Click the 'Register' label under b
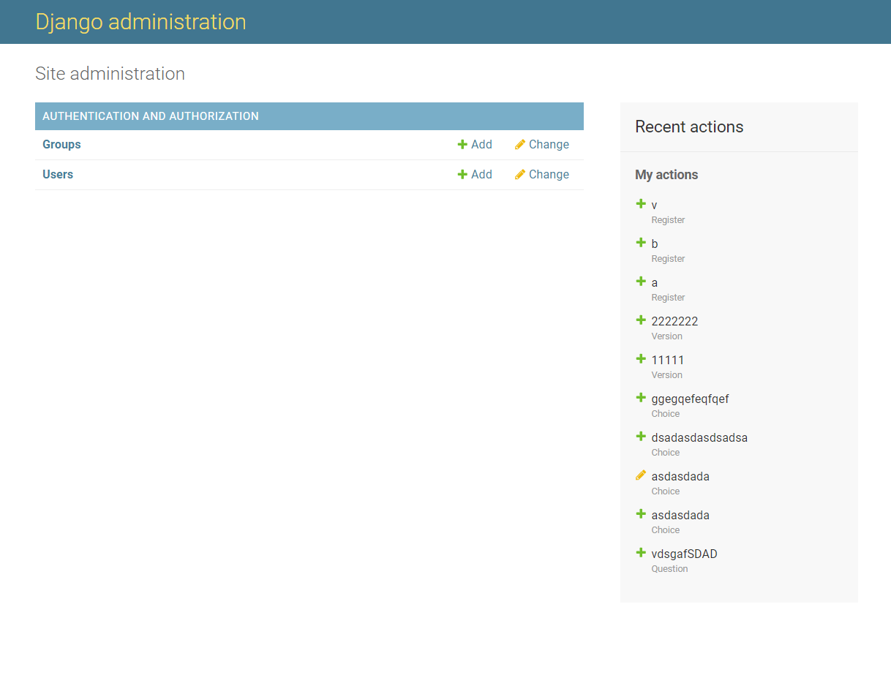Image resolution: width=891 pixels, height=686 pixels. [x=668, y=259]
